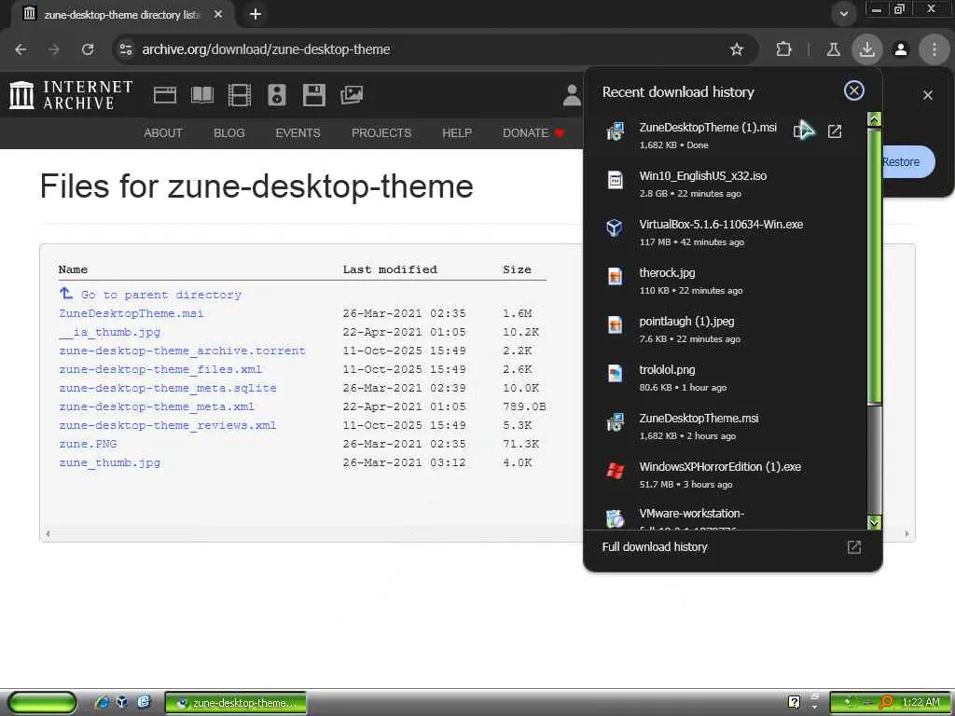Click the green Start button
Screen dimensions: 955x716
pos(43,703)
